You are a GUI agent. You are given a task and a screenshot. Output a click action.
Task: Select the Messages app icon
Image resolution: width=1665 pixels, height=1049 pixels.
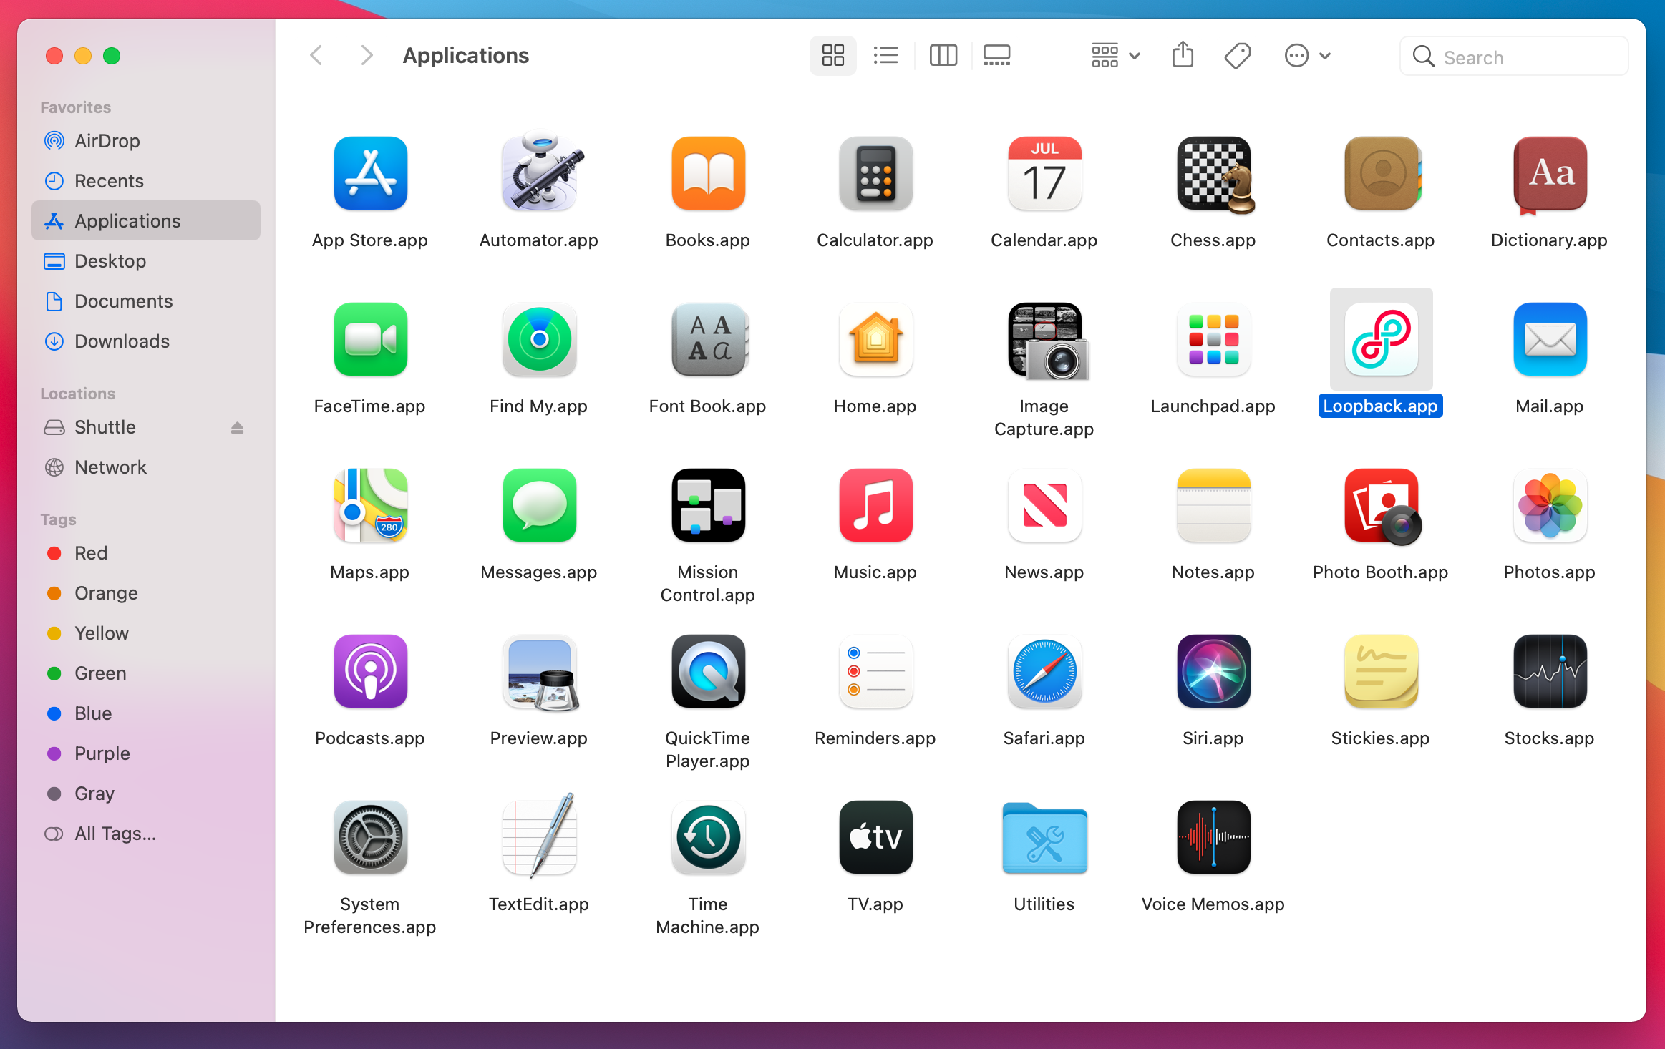point(539,505)
